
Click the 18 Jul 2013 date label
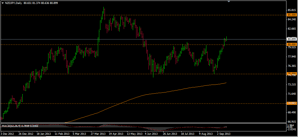(188, 134)
